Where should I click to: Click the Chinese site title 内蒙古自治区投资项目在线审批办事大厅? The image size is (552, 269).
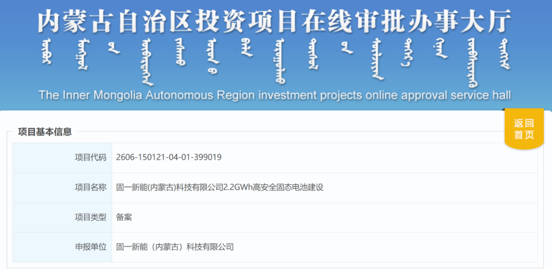click(x=274, y=21)
